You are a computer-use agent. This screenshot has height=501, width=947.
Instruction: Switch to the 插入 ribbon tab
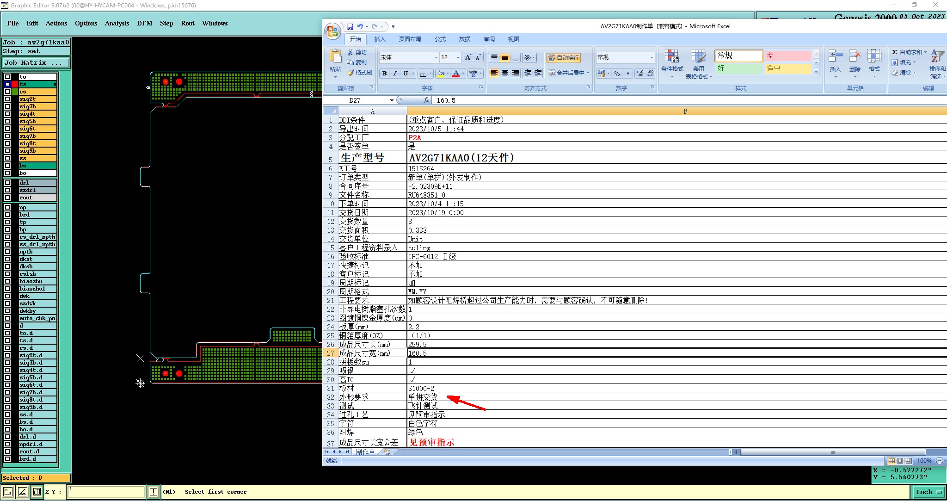pyautogui.click(x=380, y=39)
